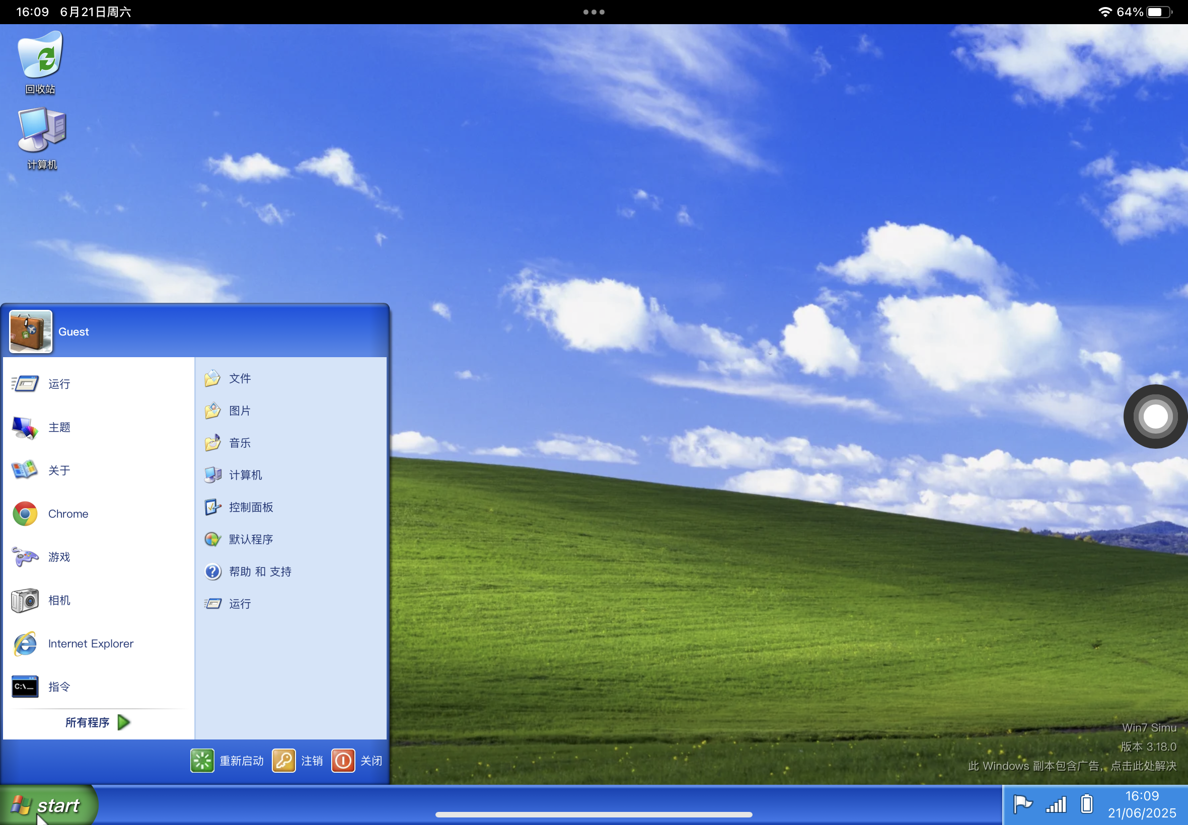The height and width of the screenshot is (825, 1188).
Task: Open 相机 camera icon
Action: pos(25,600)
